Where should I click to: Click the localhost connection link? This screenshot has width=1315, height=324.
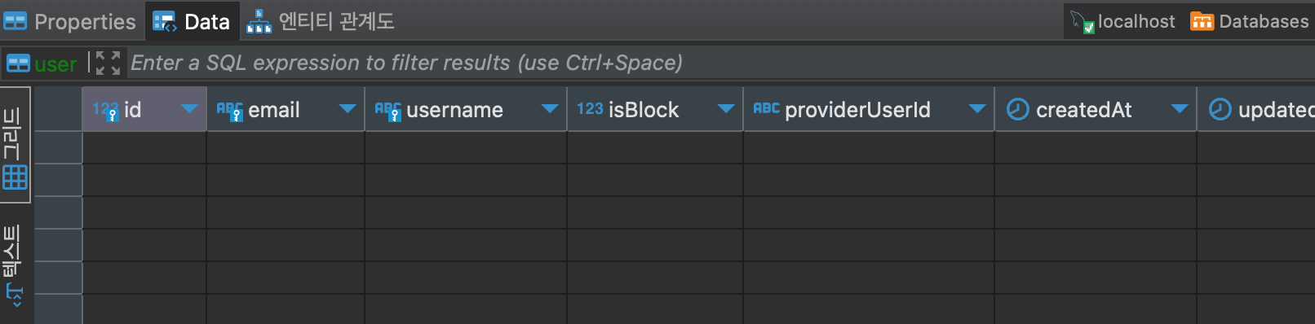(x=1123, y=22)
